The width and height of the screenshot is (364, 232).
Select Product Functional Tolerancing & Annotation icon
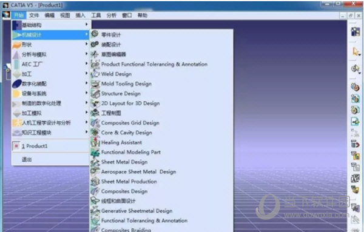[x=95, y=64]
